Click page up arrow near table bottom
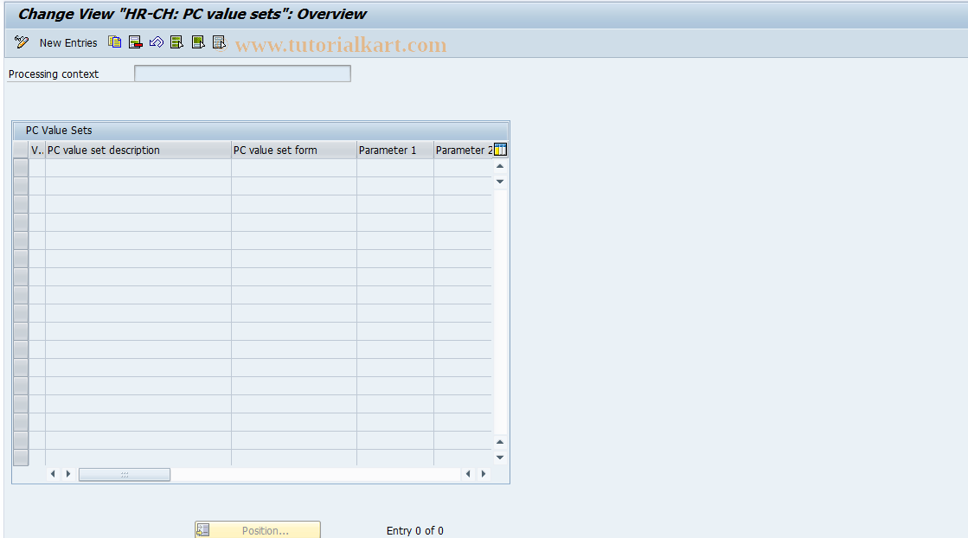 coord(500,442)
